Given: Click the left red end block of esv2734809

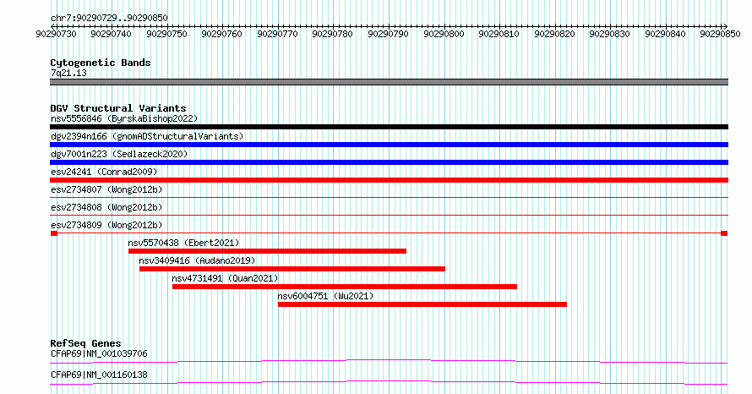Looking at the screenshot, I should tap(54, 233).
